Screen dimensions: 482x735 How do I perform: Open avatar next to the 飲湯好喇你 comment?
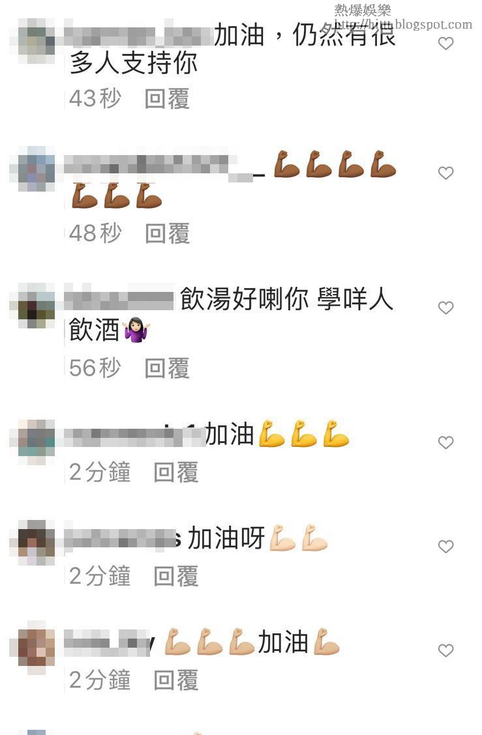point(33,306)
